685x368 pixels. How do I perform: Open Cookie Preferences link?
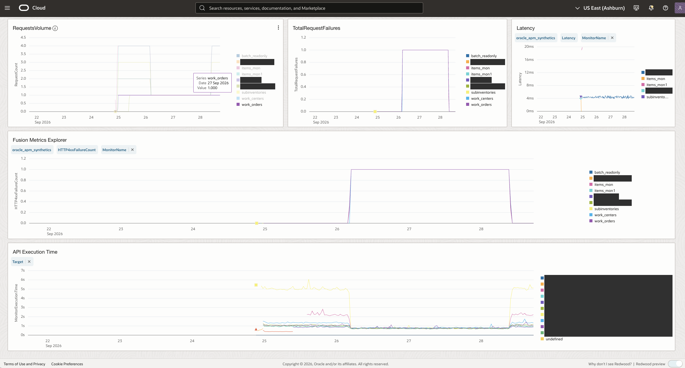coord(67,364)
